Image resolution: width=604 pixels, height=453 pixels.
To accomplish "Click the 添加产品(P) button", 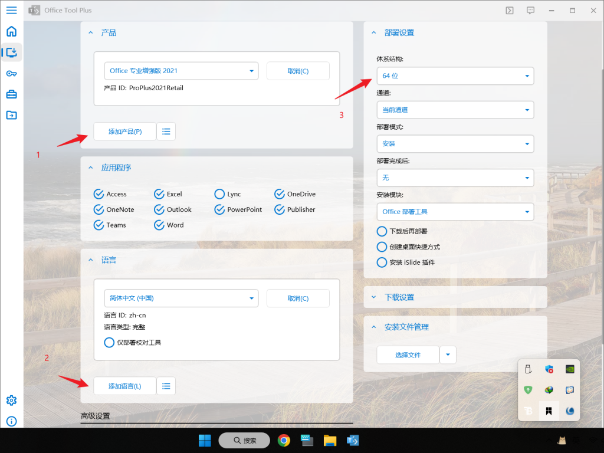I will click(125, 132).
